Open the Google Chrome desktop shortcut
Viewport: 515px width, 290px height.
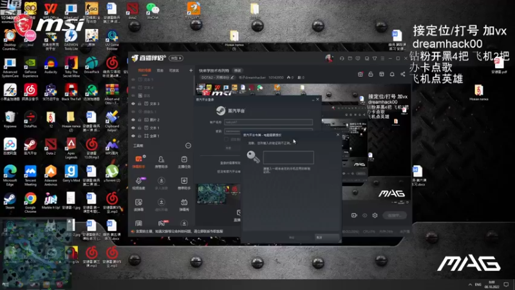[30, 202]
